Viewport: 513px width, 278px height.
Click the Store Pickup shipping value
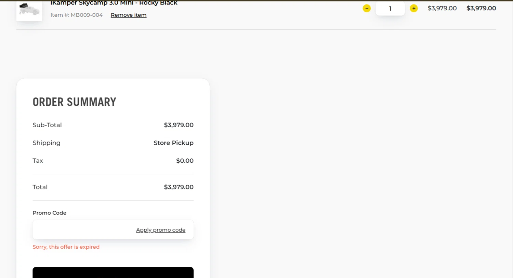click(173, 143)
